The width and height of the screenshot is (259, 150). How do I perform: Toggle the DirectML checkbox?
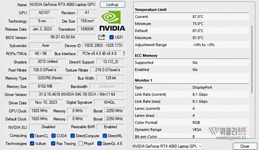click(105, 136)
